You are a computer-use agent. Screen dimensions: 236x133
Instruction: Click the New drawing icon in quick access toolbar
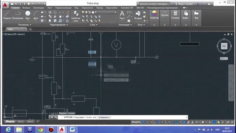(12, 4)
